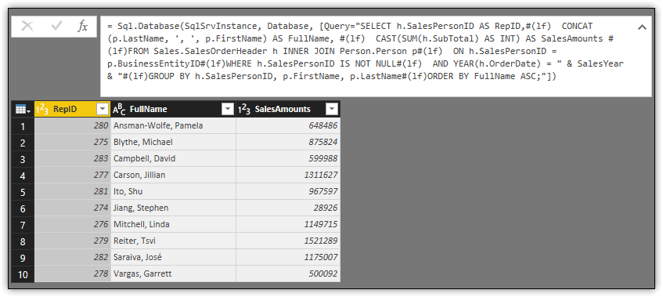The image size is (663, 297).
Task: Click the SalesAmounts 123 data type icon
Action: [243, 110]
